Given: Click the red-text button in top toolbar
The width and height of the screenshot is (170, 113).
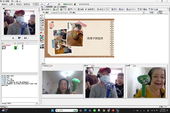Looking at the screenshot, I should point(42,4).
